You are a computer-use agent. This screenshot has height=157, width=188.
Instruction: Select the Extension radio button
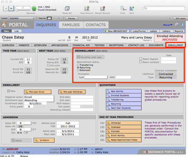78,70
